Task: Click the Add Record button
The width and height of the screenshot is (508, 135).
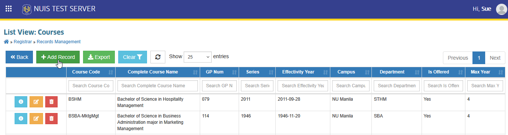Action: click(x=58, y=57)
